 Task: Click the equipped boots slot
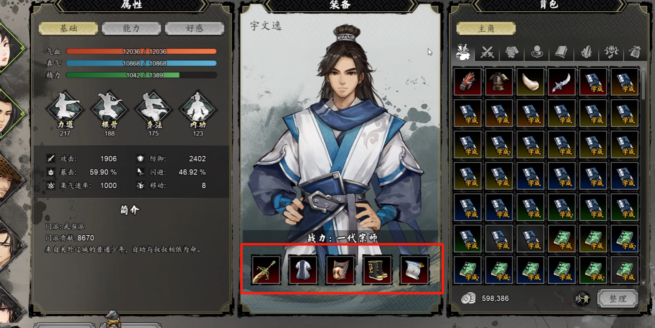click(x=377, y=270)
